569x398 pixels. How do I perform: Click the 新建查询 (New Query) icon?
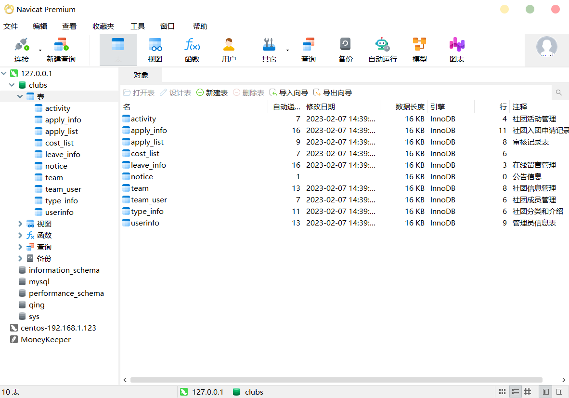click(x=61, y=50)
